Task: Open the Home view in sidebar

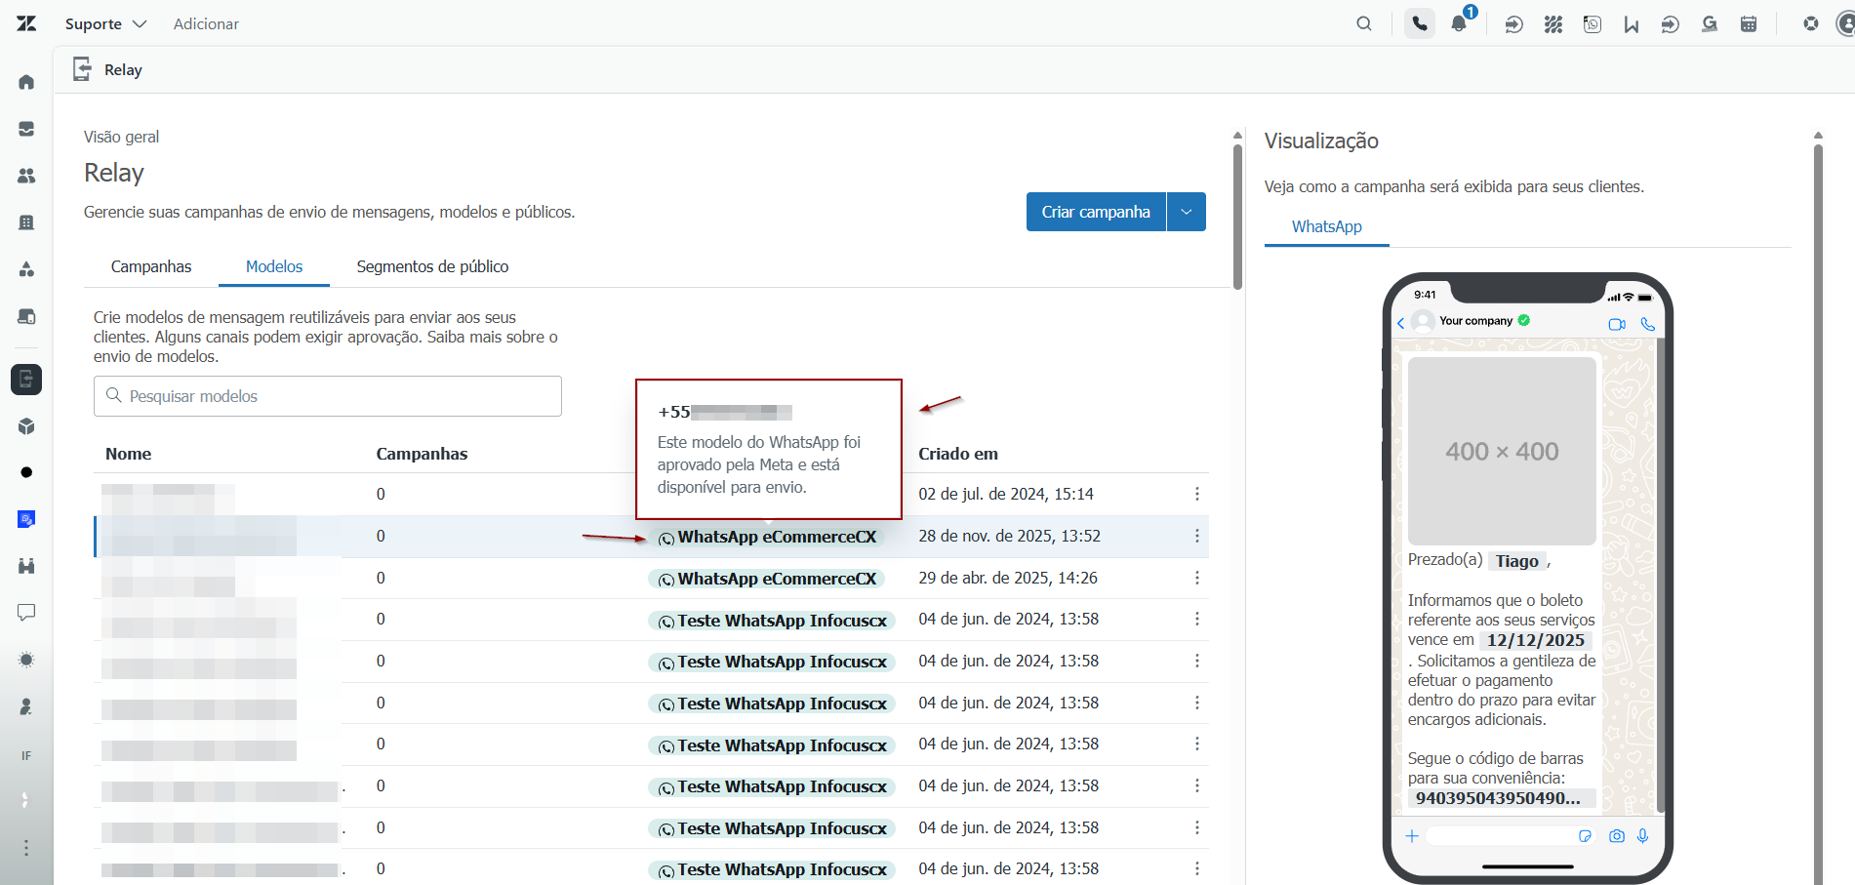Action: [x=26, y=82]
